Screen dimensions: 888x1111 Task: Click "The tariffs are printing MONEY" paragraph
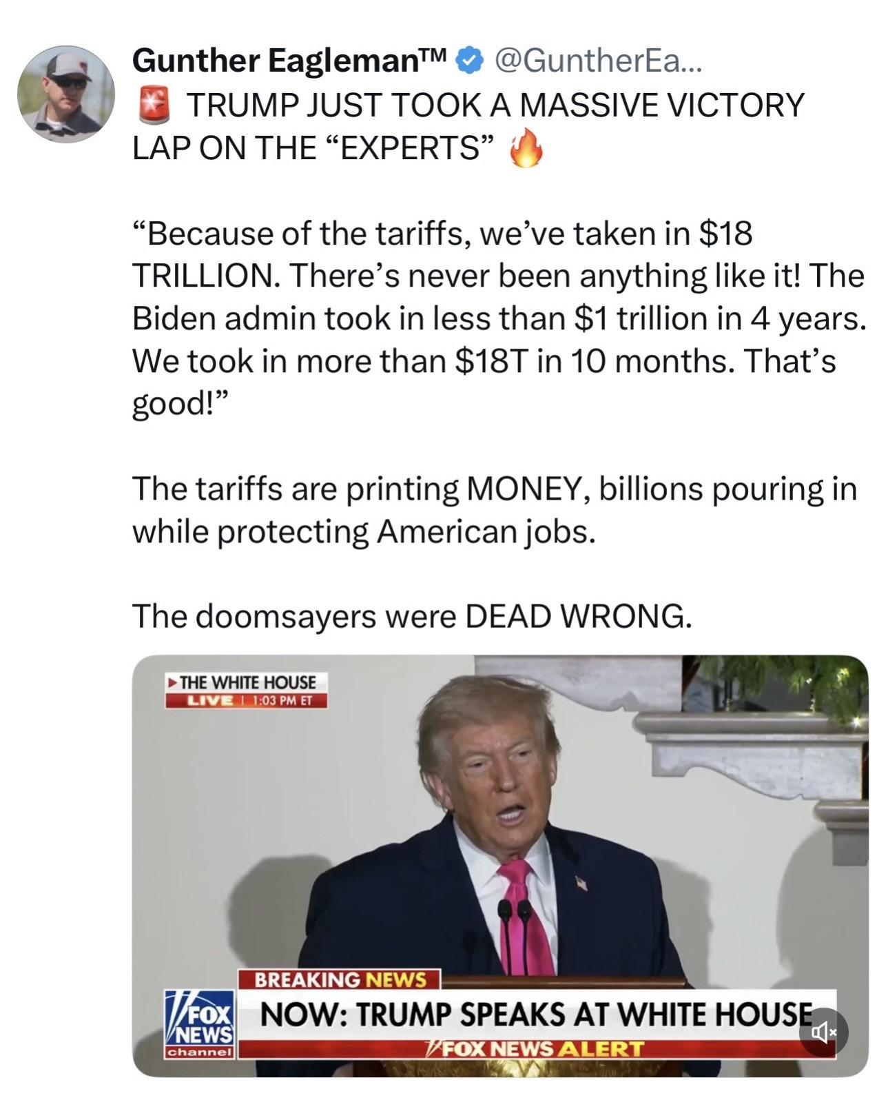[495, 510]
